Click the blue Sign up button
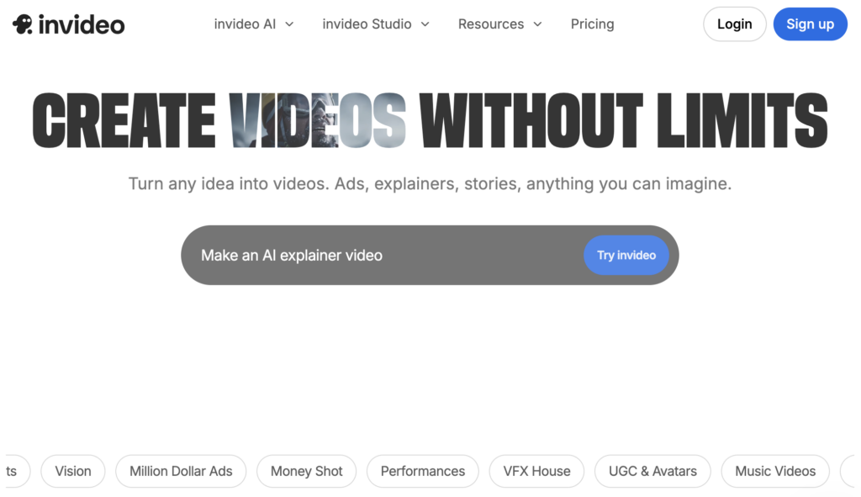Image resolution: width=861 pixels, height=497 pixels. (x=810, y=24)
